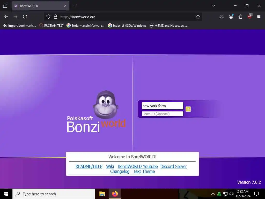Expand the list all tabs chevron
This screenshot has width=265, height=199.
[x=214, y=6]
